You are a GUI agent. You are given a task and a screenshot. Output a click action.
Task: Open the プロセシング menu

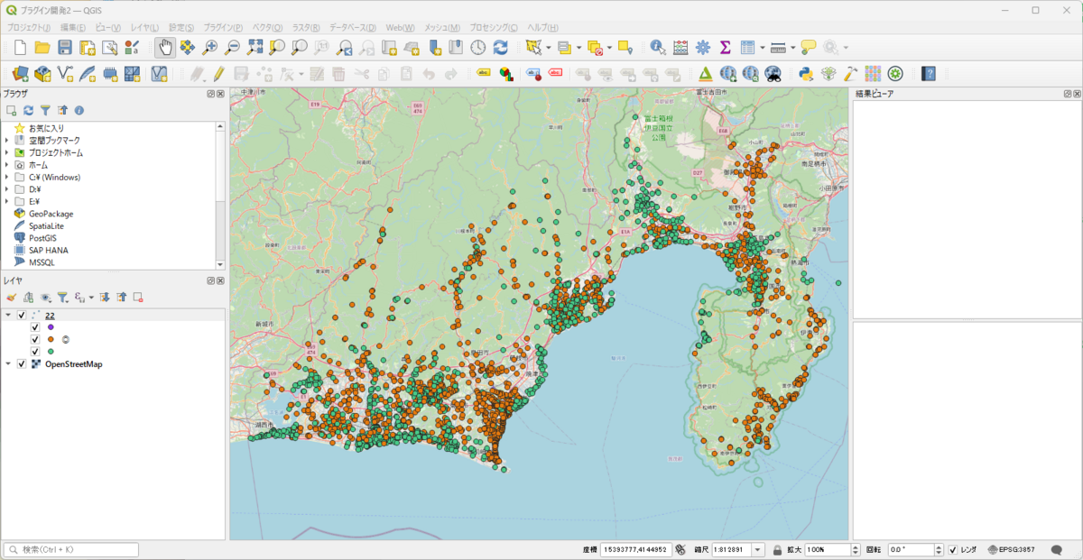coord(493,28)
